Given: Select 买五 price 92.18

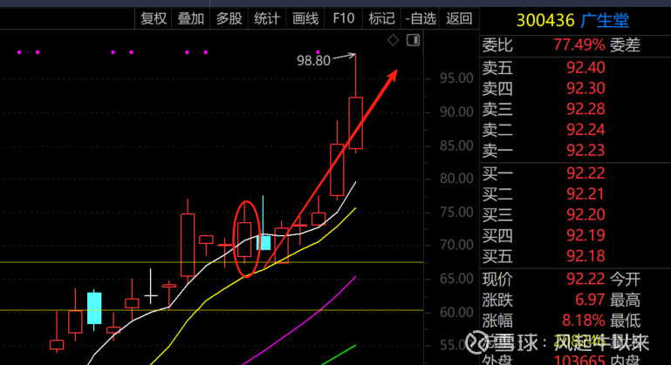Looking at the screenshot, I should (x=585, y=256).
